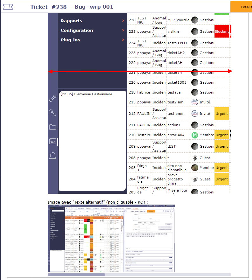Click the ticket icon beside the title
Viewport: 252px width, 280px height.
click(x=8, y=7)
